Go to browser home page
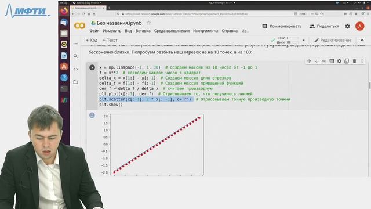 point(89,14)
